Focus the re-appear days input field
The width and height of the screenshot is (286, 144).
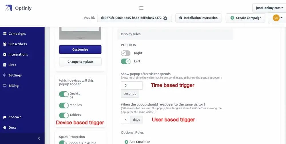(x=126, y=120)
